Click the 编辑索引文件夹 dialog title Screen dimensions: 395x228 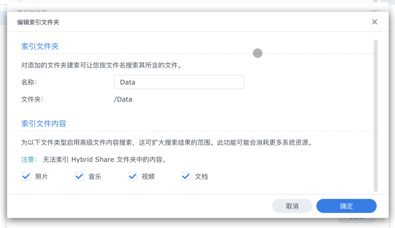coord(38,21)
